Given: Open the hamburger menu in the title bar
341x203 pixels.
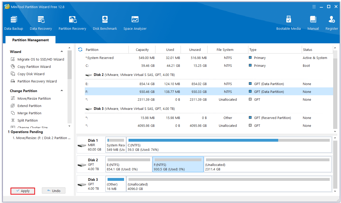Looking at the screenshot, I should (x=314, y=7).
